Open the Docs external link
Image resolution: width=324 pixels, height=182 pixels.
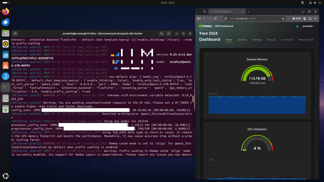click(x=271, y=40)
